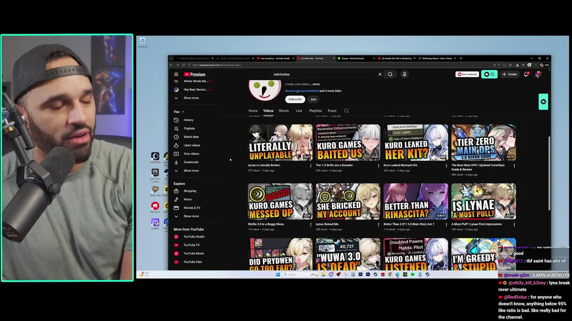Image resolution: width=572 pixels, height=321 pixels.
Task: Go to YouTube Premium home logo
Action: tap(194, 74)
